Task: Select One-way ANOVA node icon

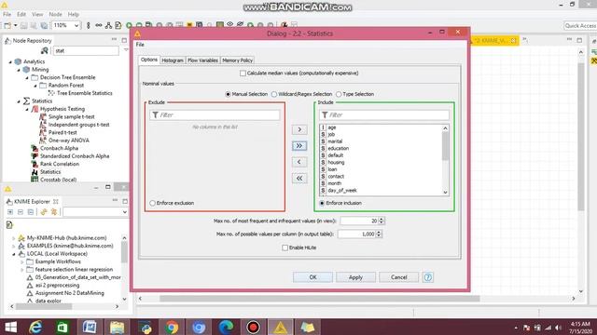Action: pos(43,141)
